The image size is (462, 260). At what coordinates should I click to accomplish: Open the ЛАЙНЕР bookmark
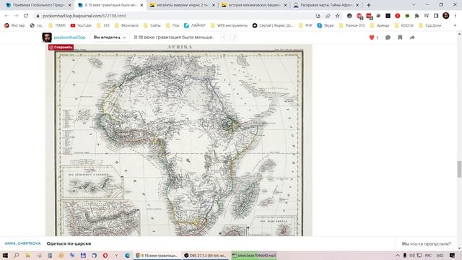(x=195, y=26)
